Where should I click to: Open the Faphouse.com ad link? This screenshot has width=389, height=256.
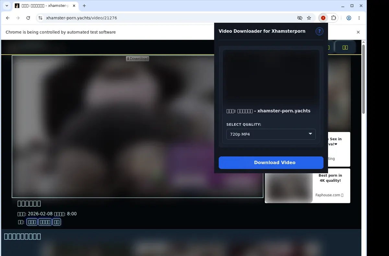coord(329,195)
